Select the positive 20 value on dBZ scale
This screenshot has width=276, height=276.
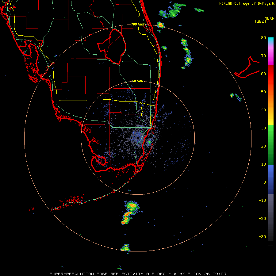[x=263, y=146]
